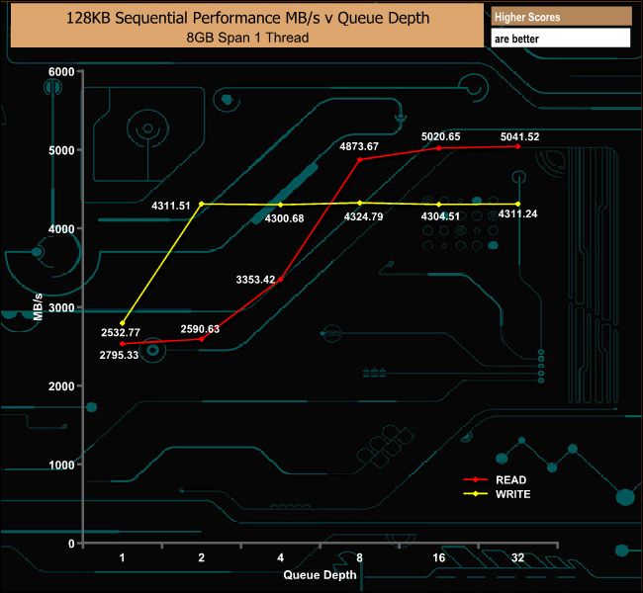The image size is (643, 593).
Task: Click the red READ point at queue depth 16
Action: tap(439, 148)
